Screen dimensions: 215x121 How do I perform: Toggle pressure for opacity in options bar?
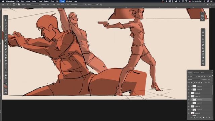[54, 4]
